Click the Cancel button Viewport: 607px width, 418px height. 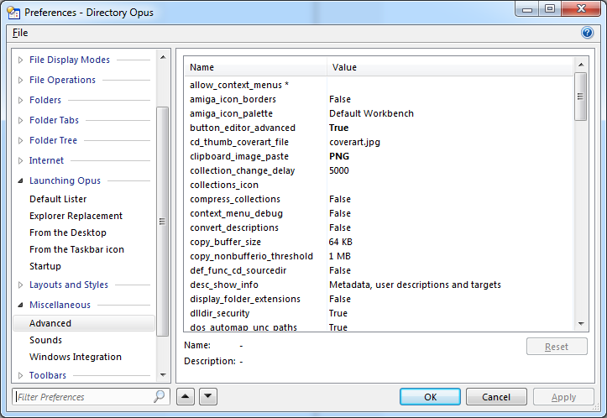[x=496, y=397]
